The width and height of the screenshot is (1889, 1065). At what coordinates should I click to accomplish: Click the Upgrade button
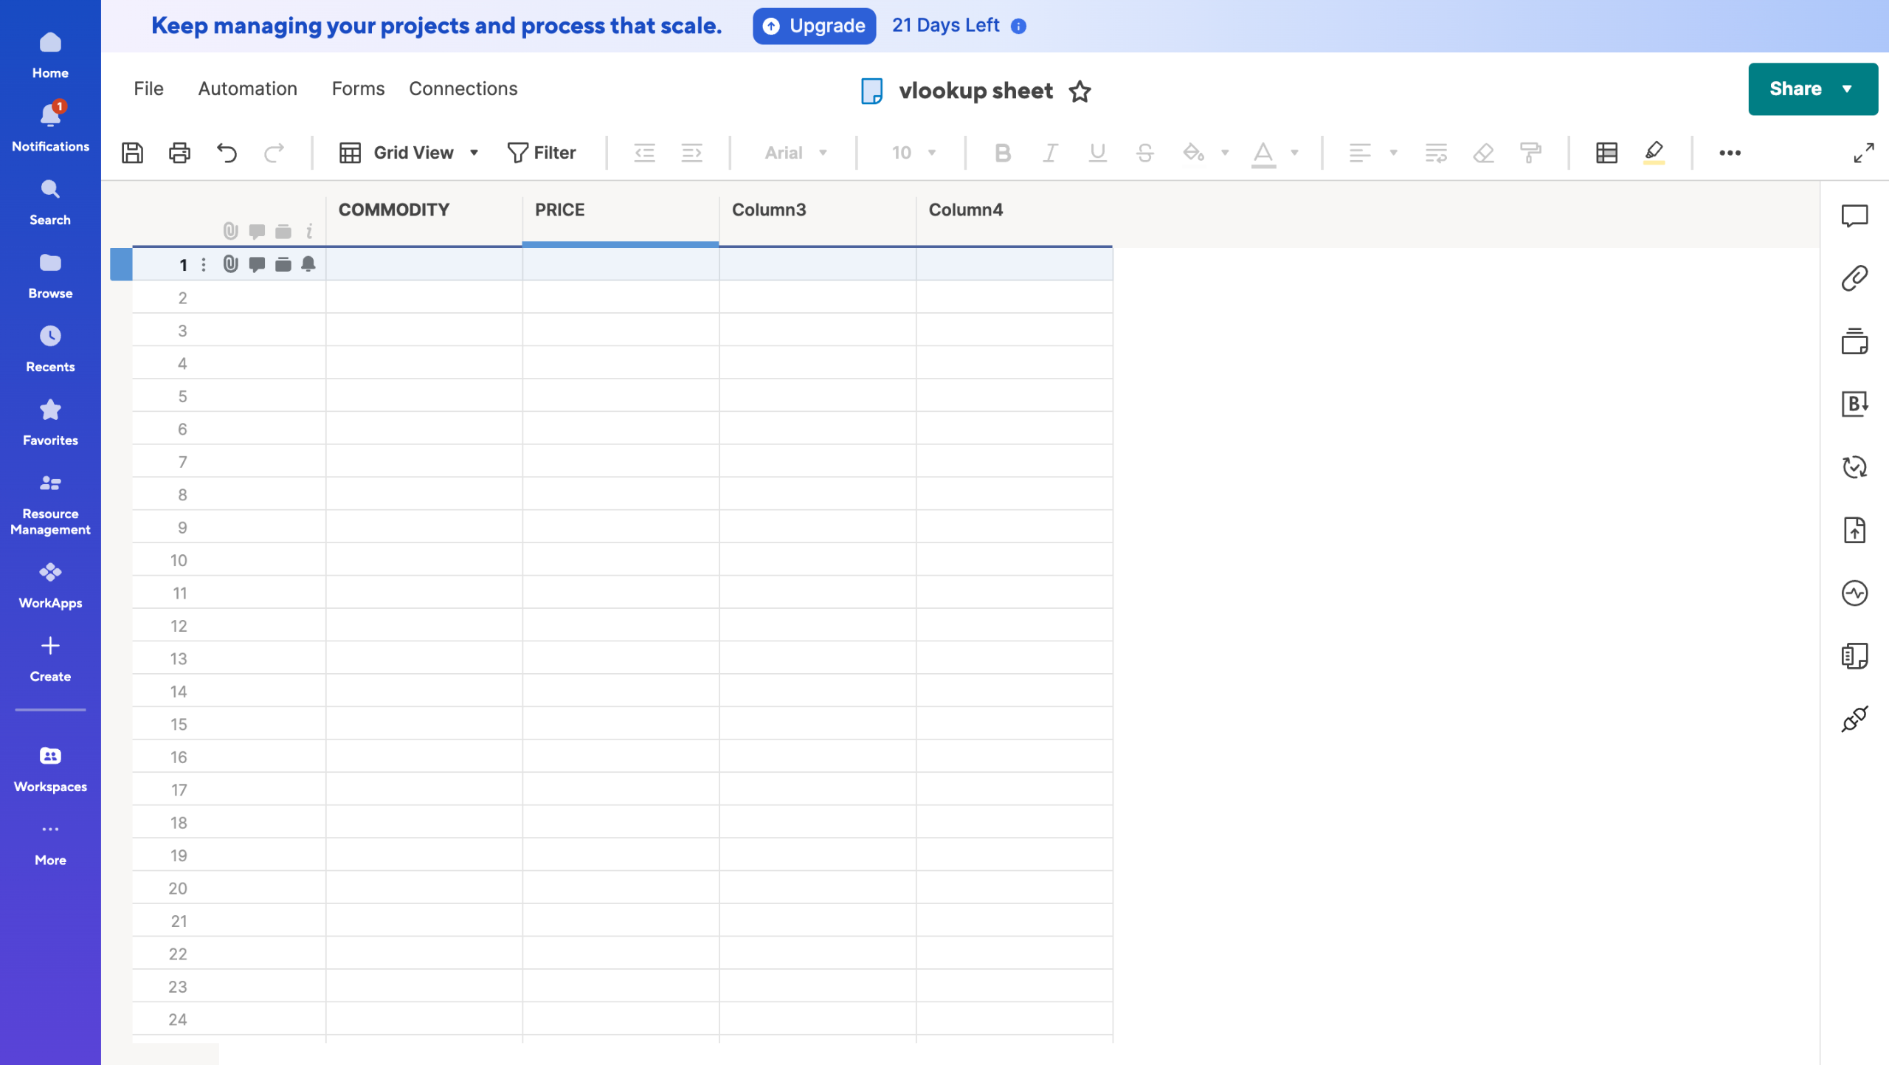814,26
